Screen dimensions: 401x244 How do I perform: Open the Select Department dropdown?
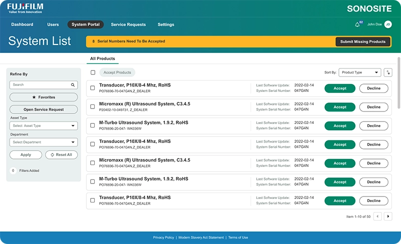pos(44,142)
